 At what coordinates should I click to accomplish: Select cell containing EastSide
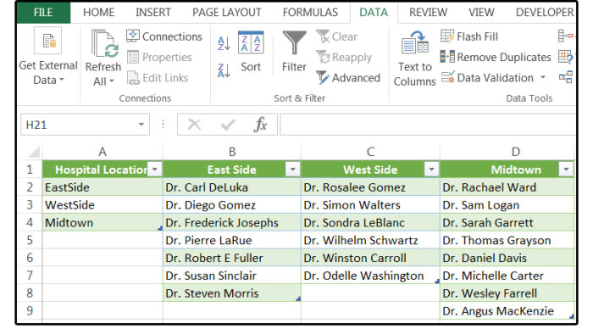(103, 187)
